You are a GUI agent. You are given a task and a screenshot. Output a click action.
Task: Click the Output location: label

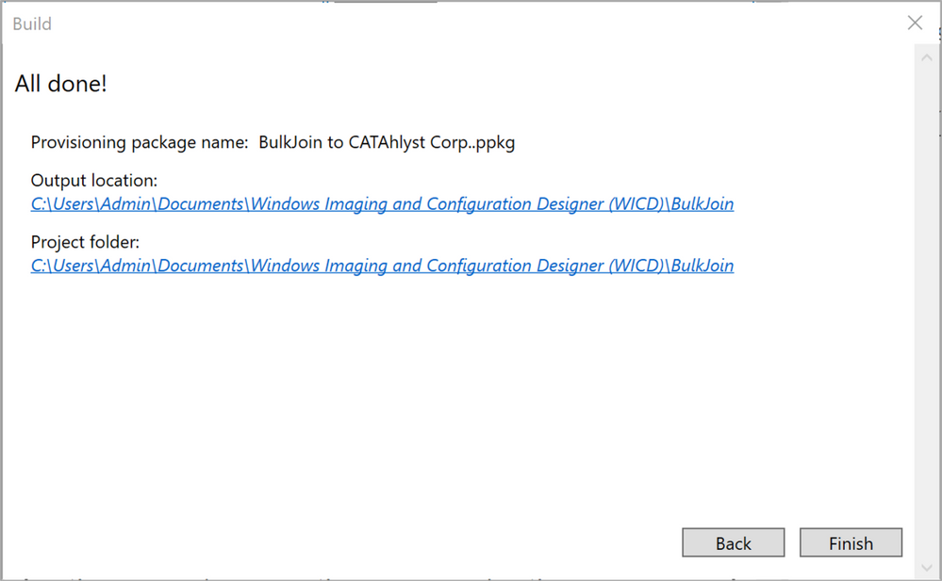93,181
